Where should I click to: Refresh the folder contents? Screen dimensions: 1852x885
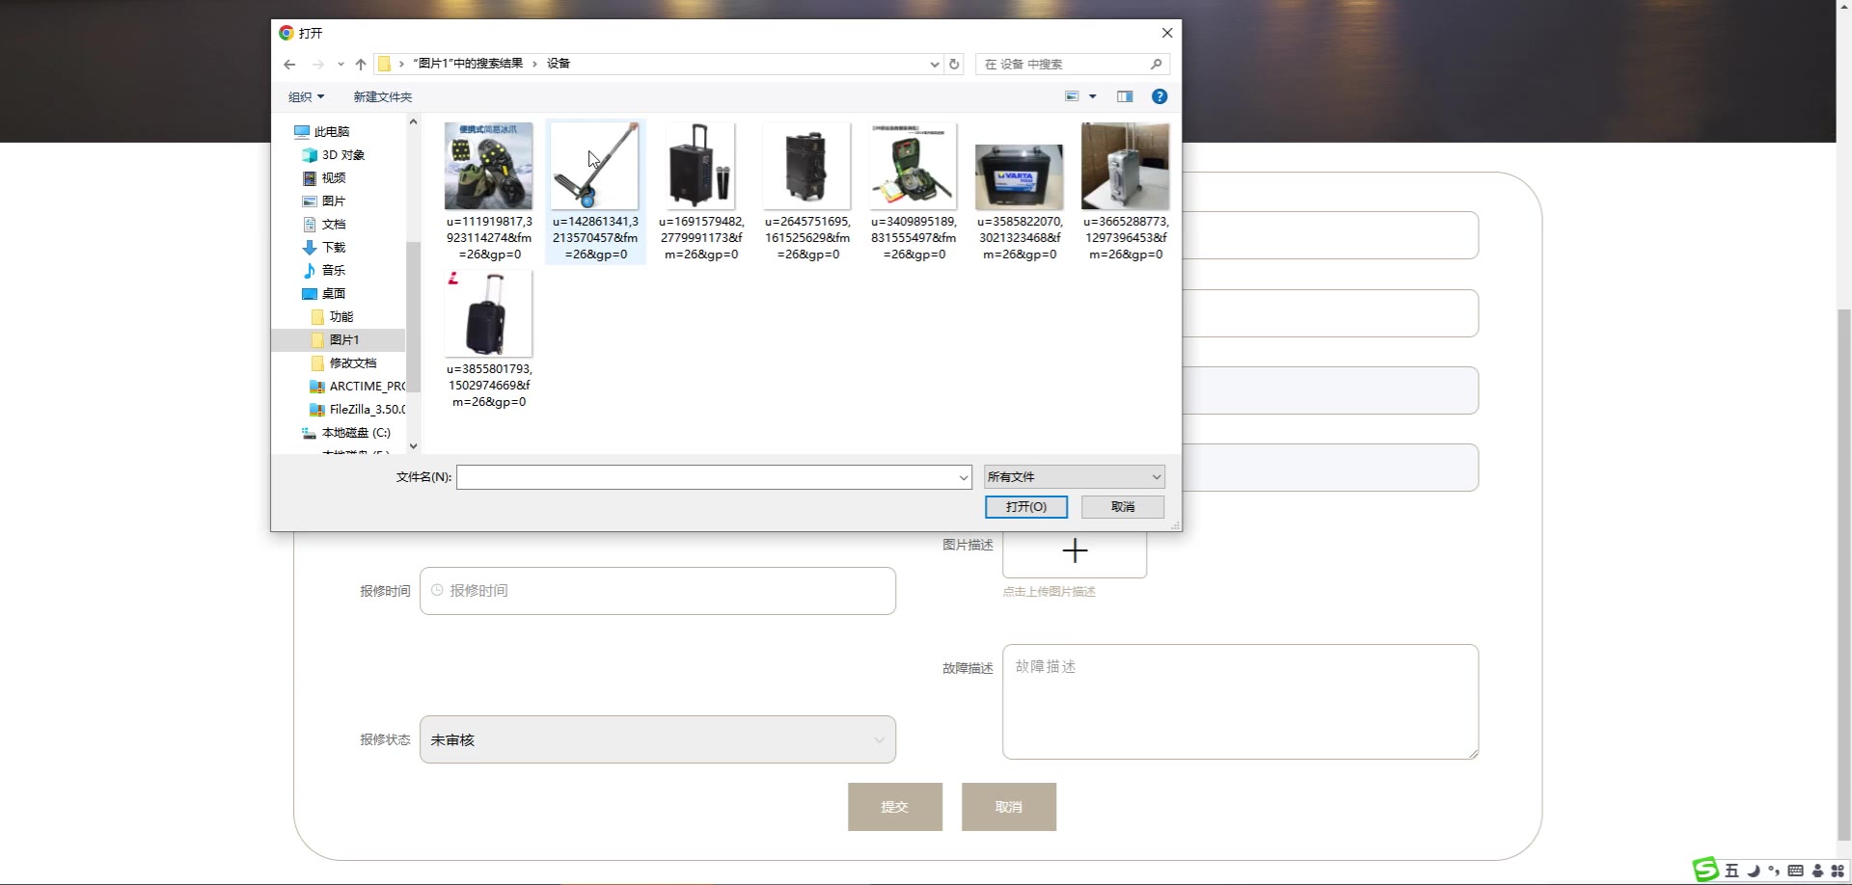click(954, 65)
